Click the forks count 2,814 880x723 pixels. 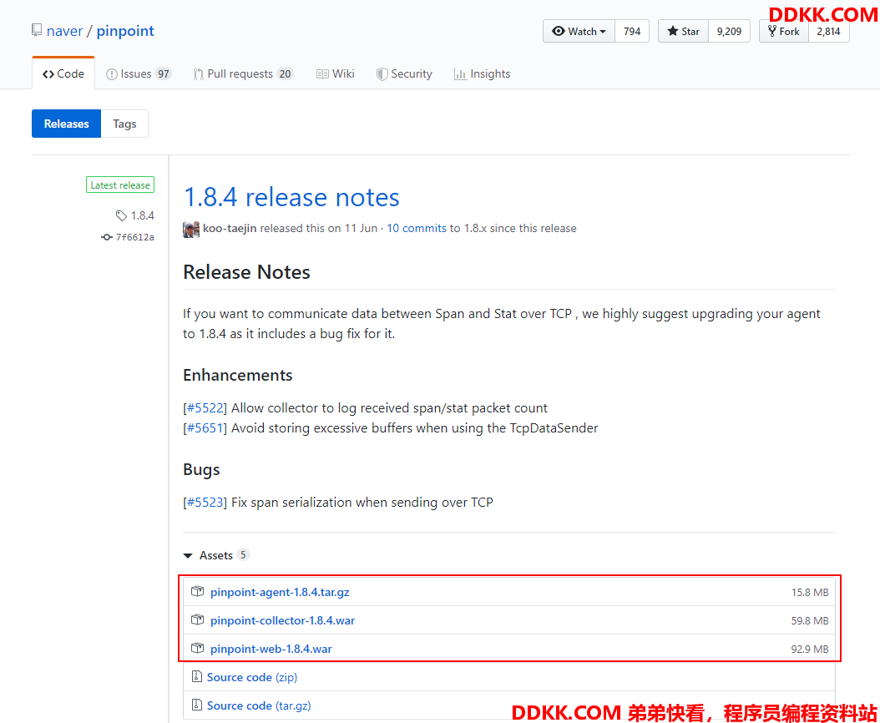[x=828, y=32]
